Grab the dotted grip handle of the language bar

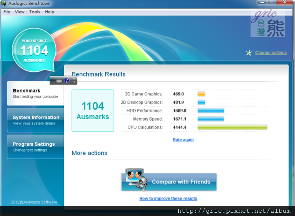click(52, 80)
